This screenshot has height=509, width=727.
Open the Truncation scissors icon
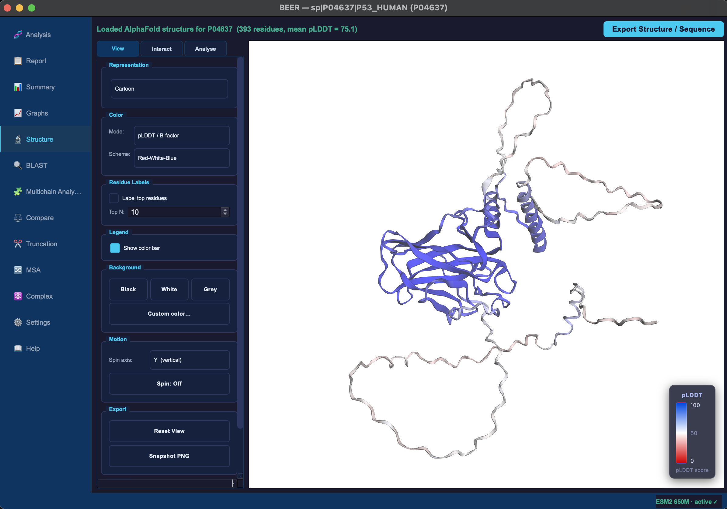point(18,244)
